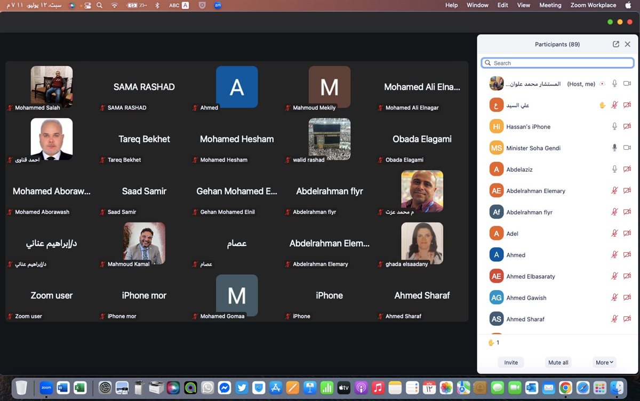Pop out the Participants panel
640x401 pixels.
point(616,44)
